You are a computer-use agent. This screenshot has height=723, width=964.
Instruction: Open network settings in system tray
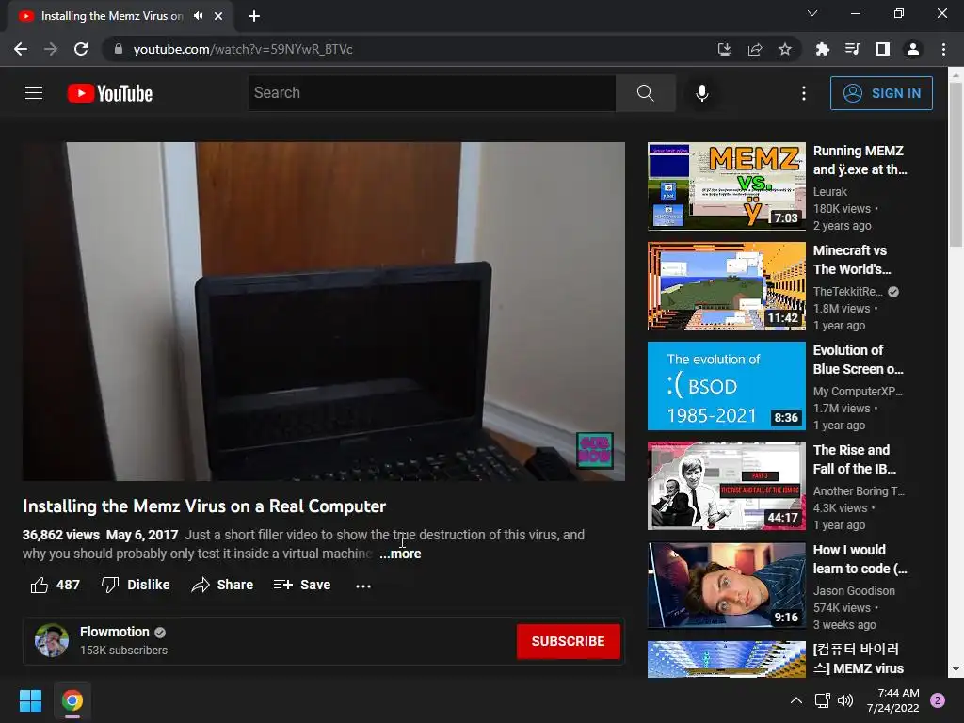822,700
